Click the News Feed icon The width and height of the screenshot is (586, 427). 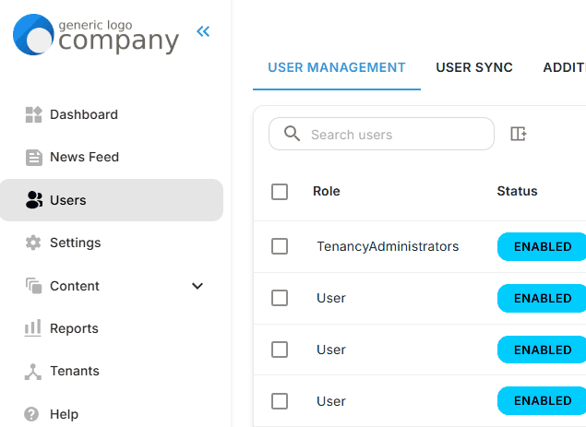(33, 158)
